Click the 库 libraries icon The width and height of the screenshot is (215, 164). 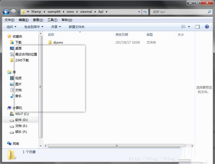click(x=9, y=72)
